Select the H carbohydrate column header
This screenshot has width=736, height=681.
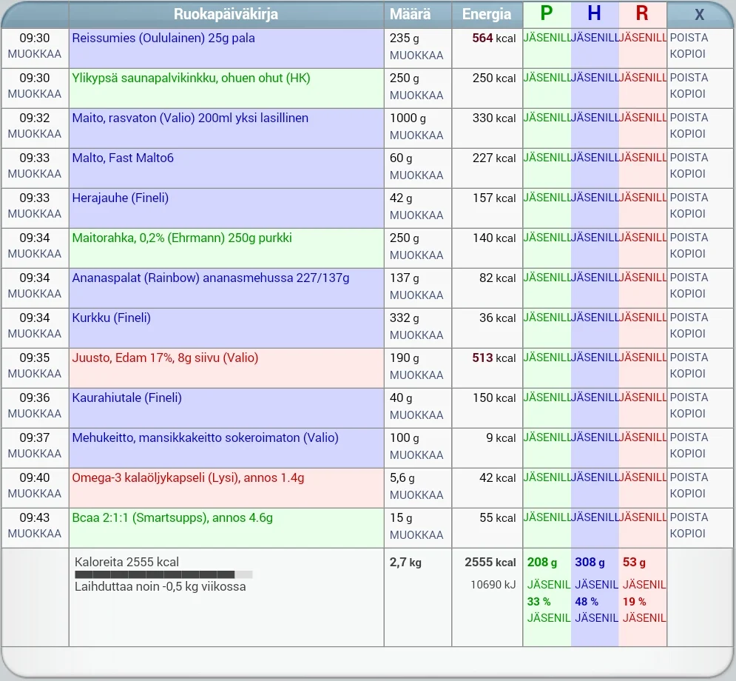pyautogui.click(x=595, y=13)
